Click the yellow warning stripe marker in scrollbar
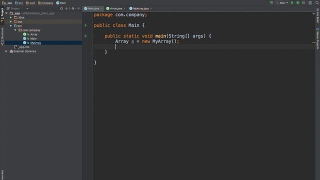Viewport: 320px width, 180px height. pos(313,42)
